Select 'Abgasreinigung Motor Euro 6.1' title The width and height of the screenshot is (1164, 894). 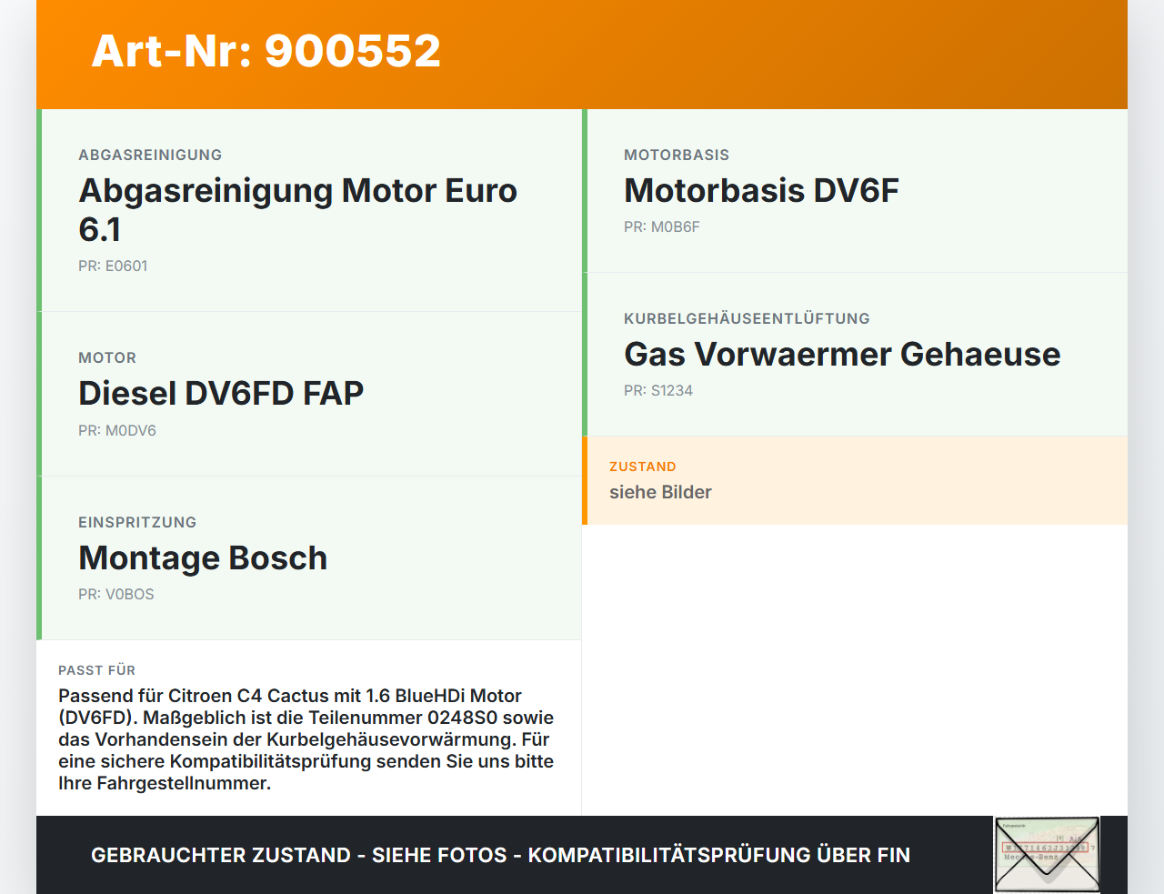click(298, 210)
